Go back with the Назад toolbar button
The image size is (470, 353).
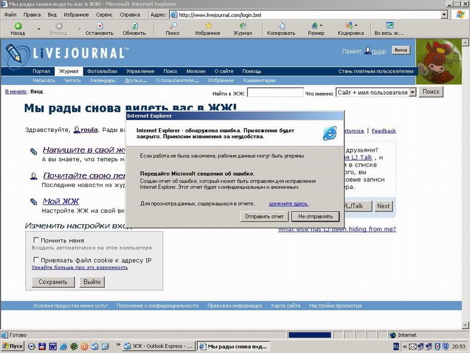18,29
